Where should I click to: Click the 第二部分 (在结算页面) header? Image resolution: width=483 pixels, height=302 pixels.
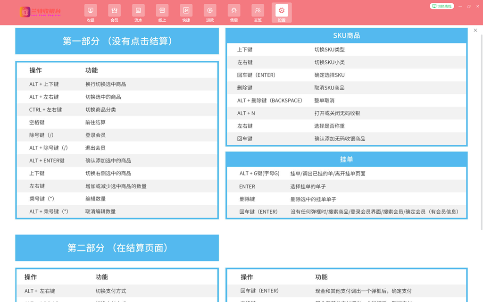tap(117, 248)
